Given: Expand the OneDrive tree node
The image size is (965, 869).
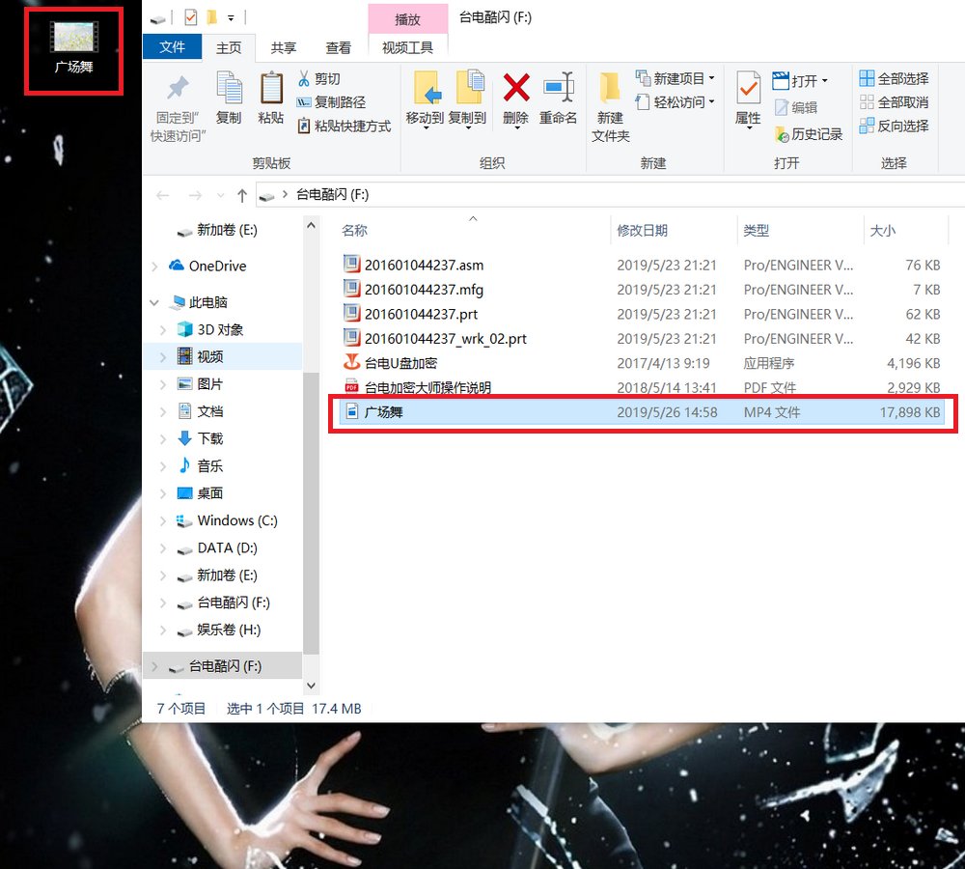Looking at the screenshot, I should click(x=155, y=266).
